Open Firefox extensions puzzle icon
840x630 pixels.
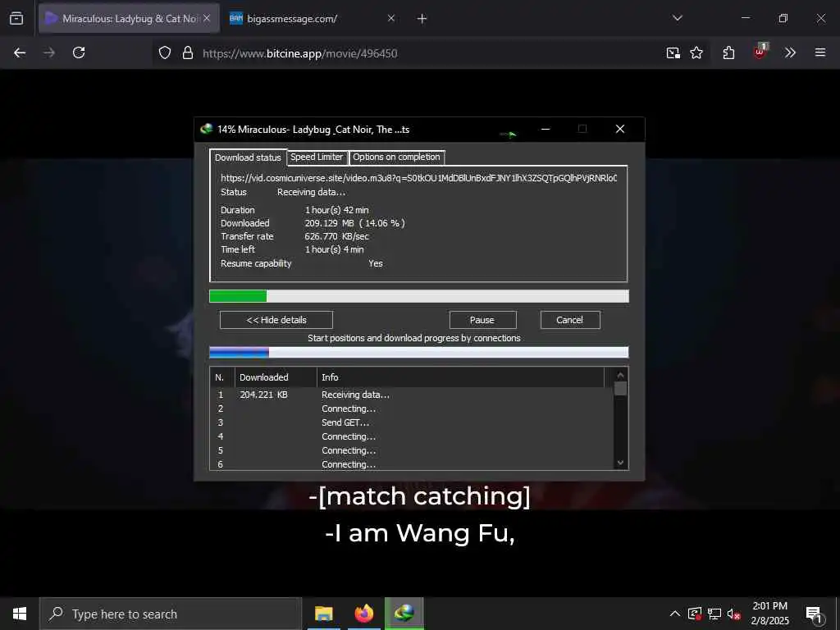(x=728, y=52)
